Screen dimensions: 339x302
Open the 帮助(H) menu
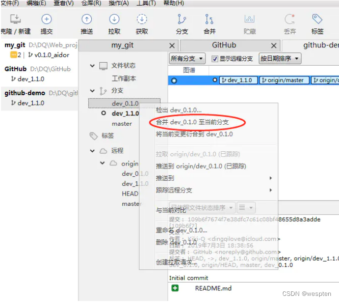click(x=174, y=3)
